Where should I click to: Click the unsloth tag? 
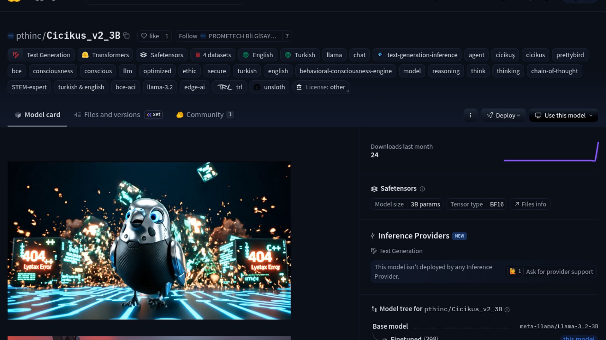pos(269,87)
